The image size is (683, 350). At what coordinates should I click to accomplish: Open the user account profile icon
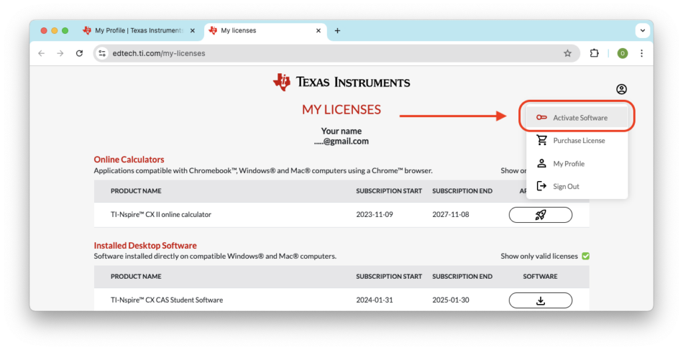[621, 89]
